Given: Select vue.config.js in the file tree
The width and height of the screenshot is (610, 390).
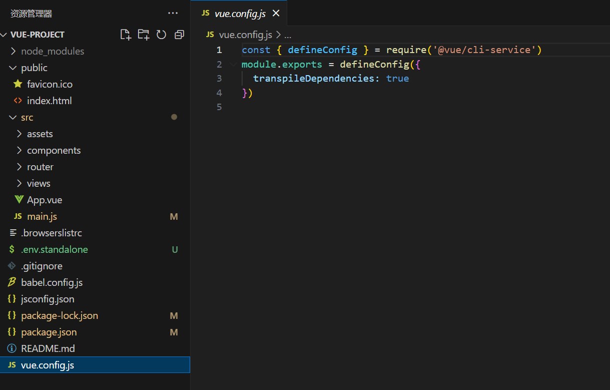Looking at the screenshot, I should point(95,365).
